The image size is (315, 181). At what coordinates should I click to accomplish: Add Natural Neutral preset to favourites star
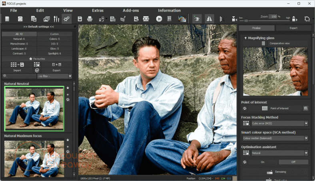68,88
